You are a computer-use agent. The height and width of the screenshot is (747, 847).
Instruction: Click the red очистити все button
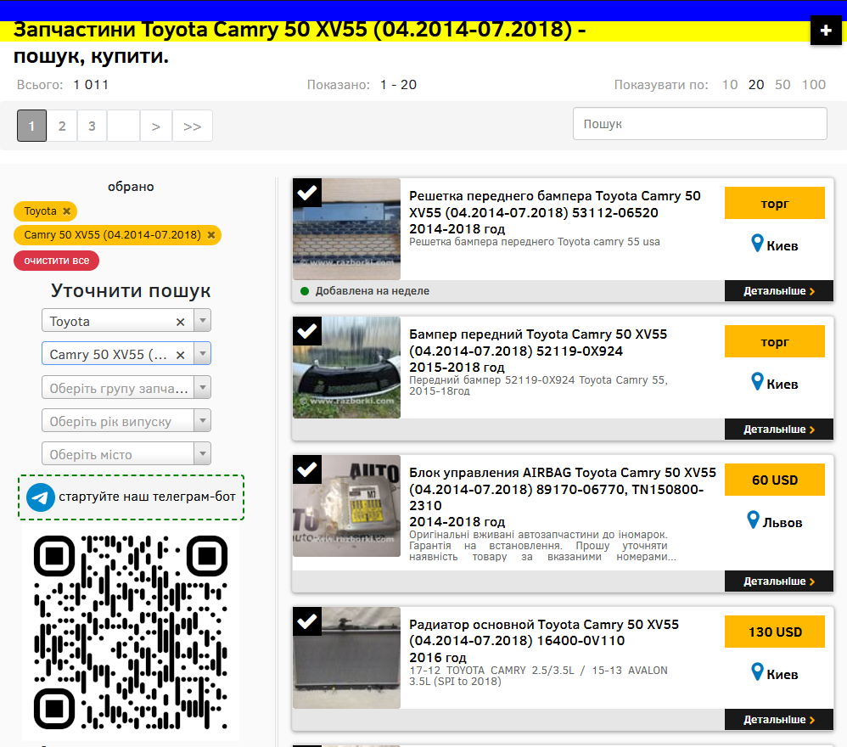[x=57, y=261]
